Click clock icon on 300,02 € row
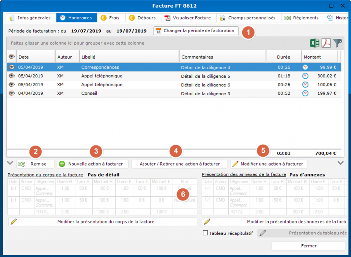Screen dimensions: 351x257 point(305,76)
